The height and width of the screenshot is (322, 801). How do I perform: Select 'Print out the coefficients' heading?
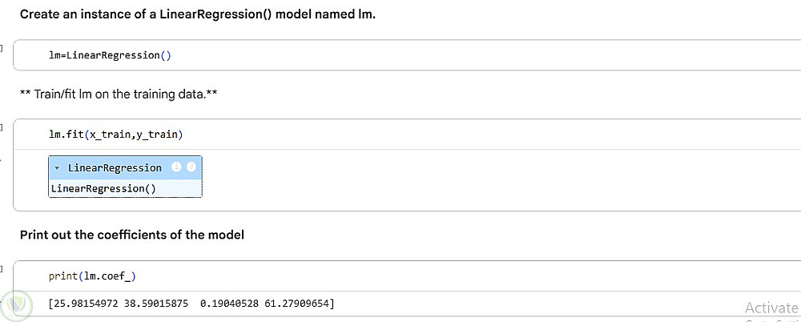pos(132,235)
